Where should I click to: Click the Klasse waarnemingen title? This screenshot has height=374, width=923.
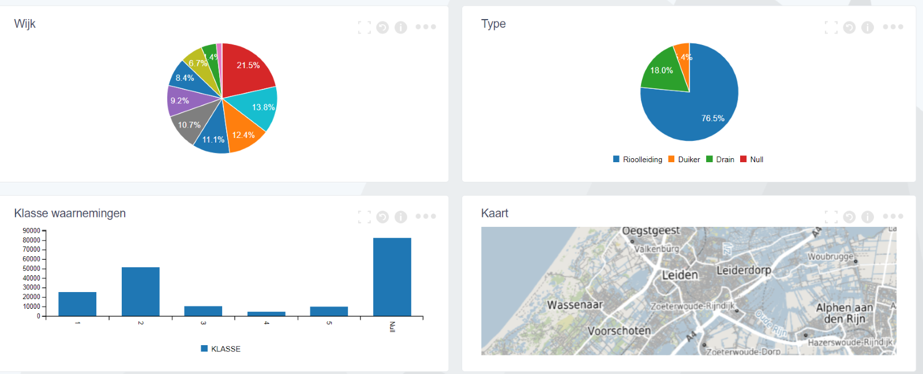(x=70, y=213)
